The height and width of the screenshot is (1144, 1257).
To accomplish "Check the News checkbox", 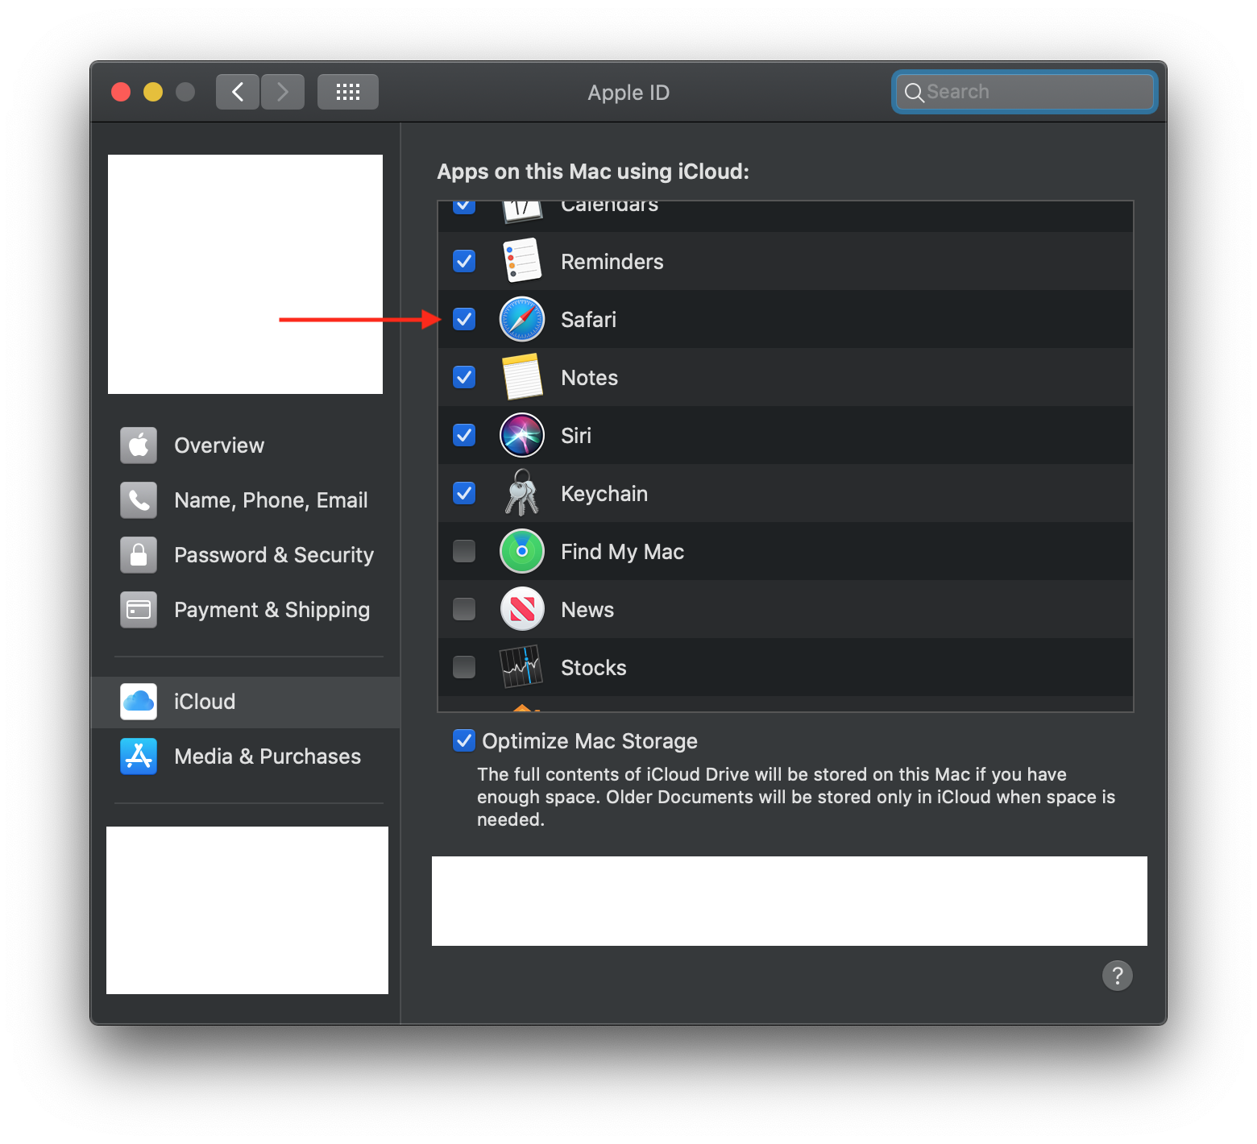I will click(464, 609).
